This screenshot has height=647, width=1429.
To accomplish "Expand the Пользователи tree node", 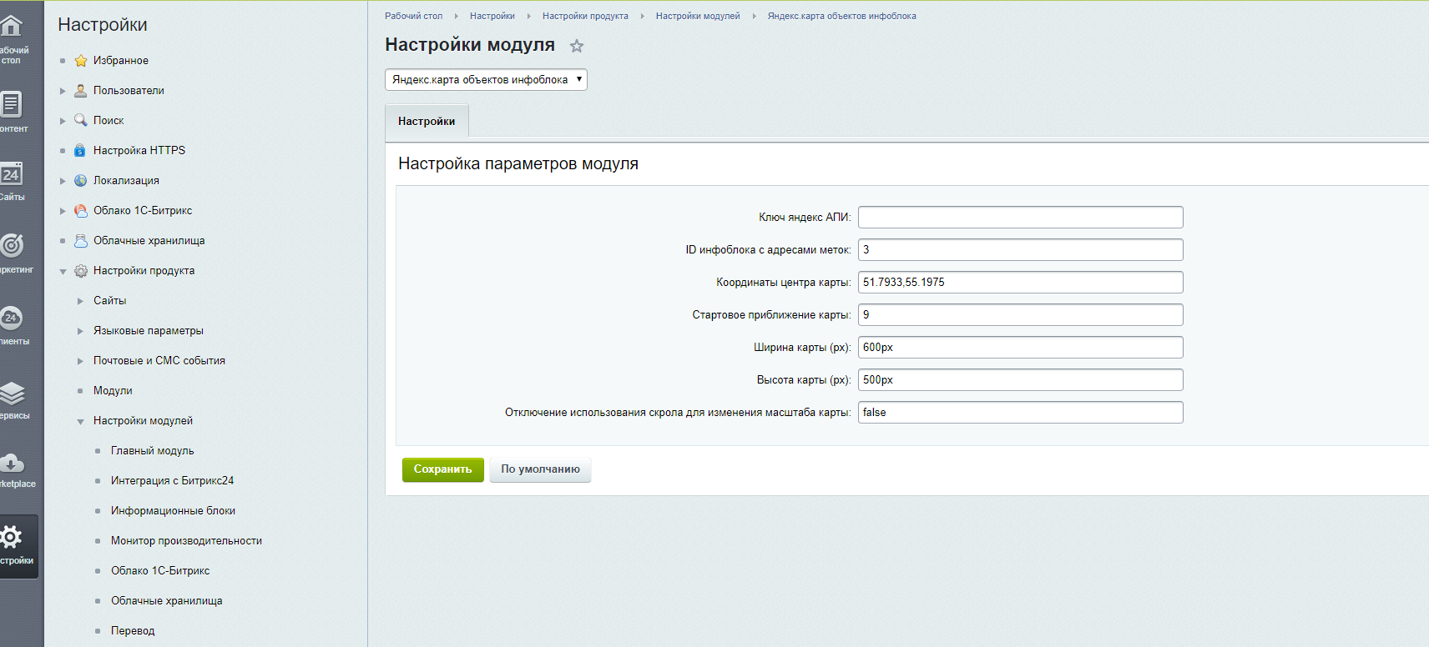I will tap(63, 91).
